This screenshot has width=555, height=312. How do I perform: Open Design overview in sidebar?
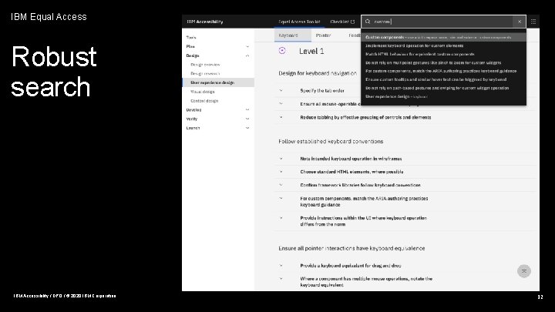click(x=205, y=65)
